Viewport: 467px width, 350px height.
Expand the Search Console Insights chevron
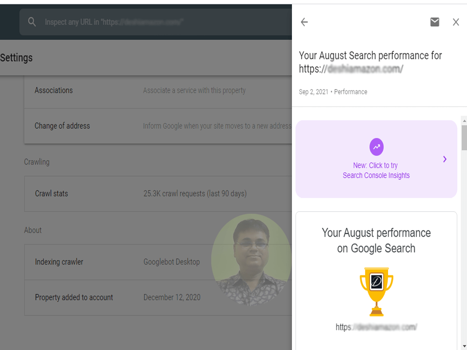(445, 159)
